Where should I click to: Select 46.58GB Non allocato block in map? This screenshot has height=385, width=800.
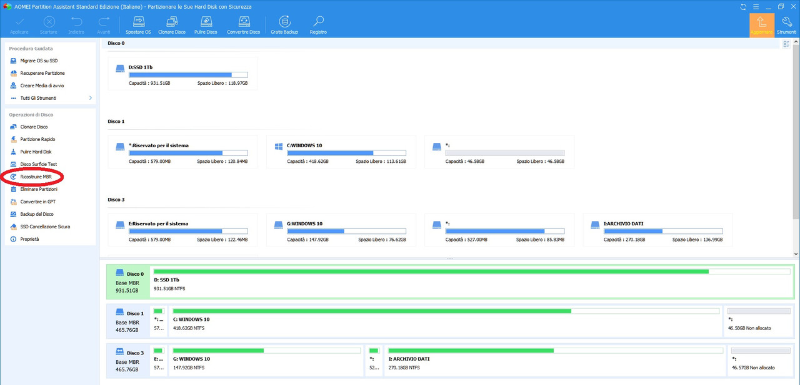(759, 321)
